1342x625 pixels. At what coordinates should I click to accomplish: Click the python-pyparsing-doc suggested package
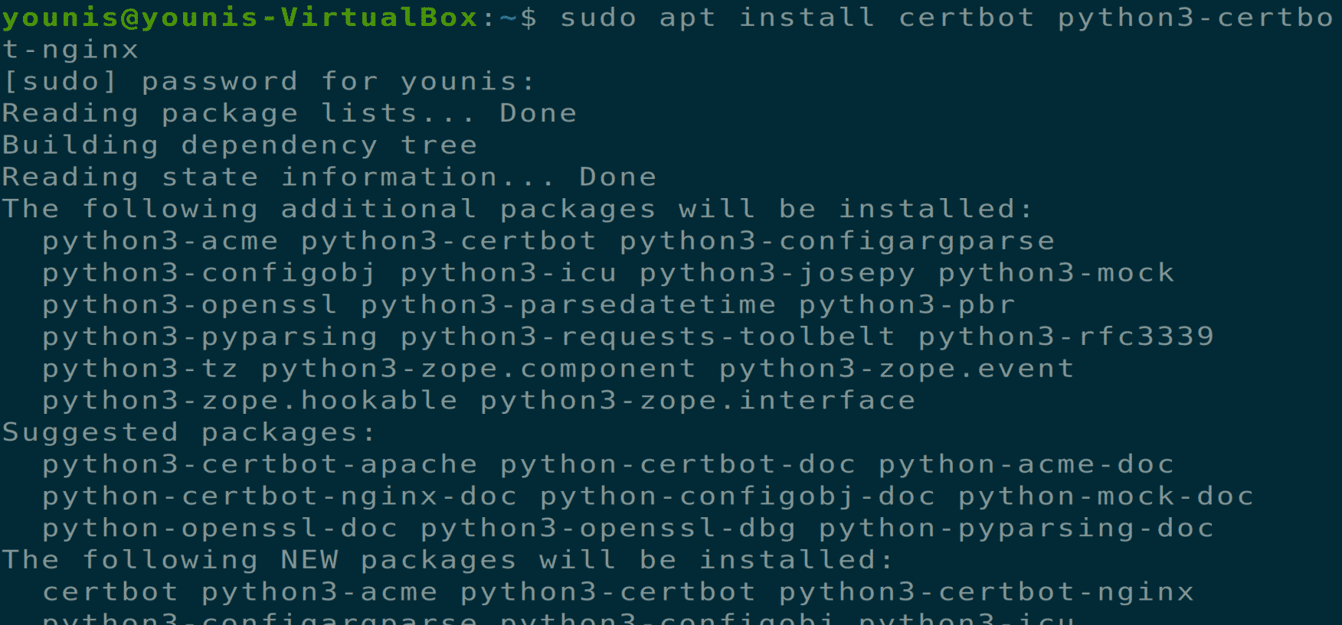click(1016, 529)
